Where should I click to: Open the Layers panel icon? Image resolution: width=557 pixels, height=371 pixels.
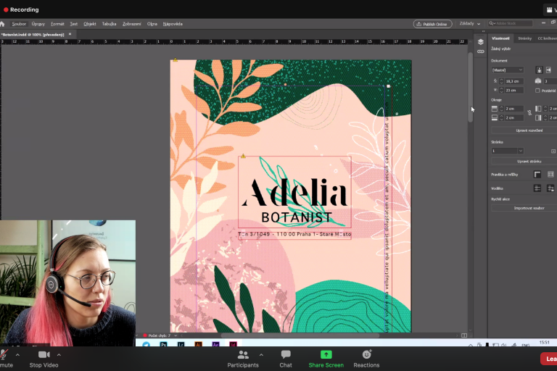(x=480, y=42)
